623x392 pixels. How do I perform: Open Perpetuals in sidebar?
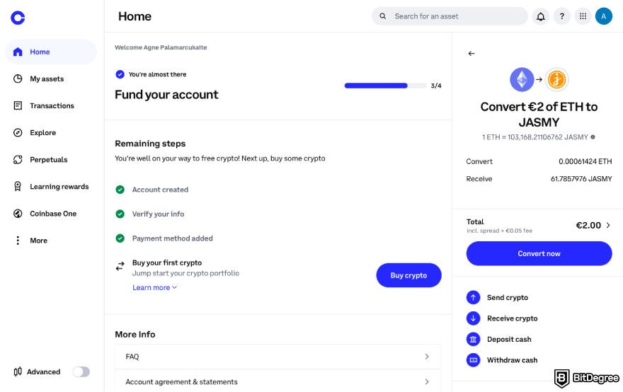tap(51, 160)
